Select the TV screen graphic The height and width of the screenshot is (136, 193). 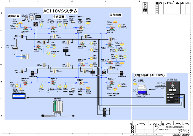click(x=66, y=50)
